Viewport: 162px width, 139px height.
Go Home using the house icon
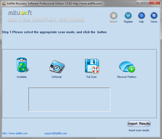pyautogui.click(x=154, y=15)
